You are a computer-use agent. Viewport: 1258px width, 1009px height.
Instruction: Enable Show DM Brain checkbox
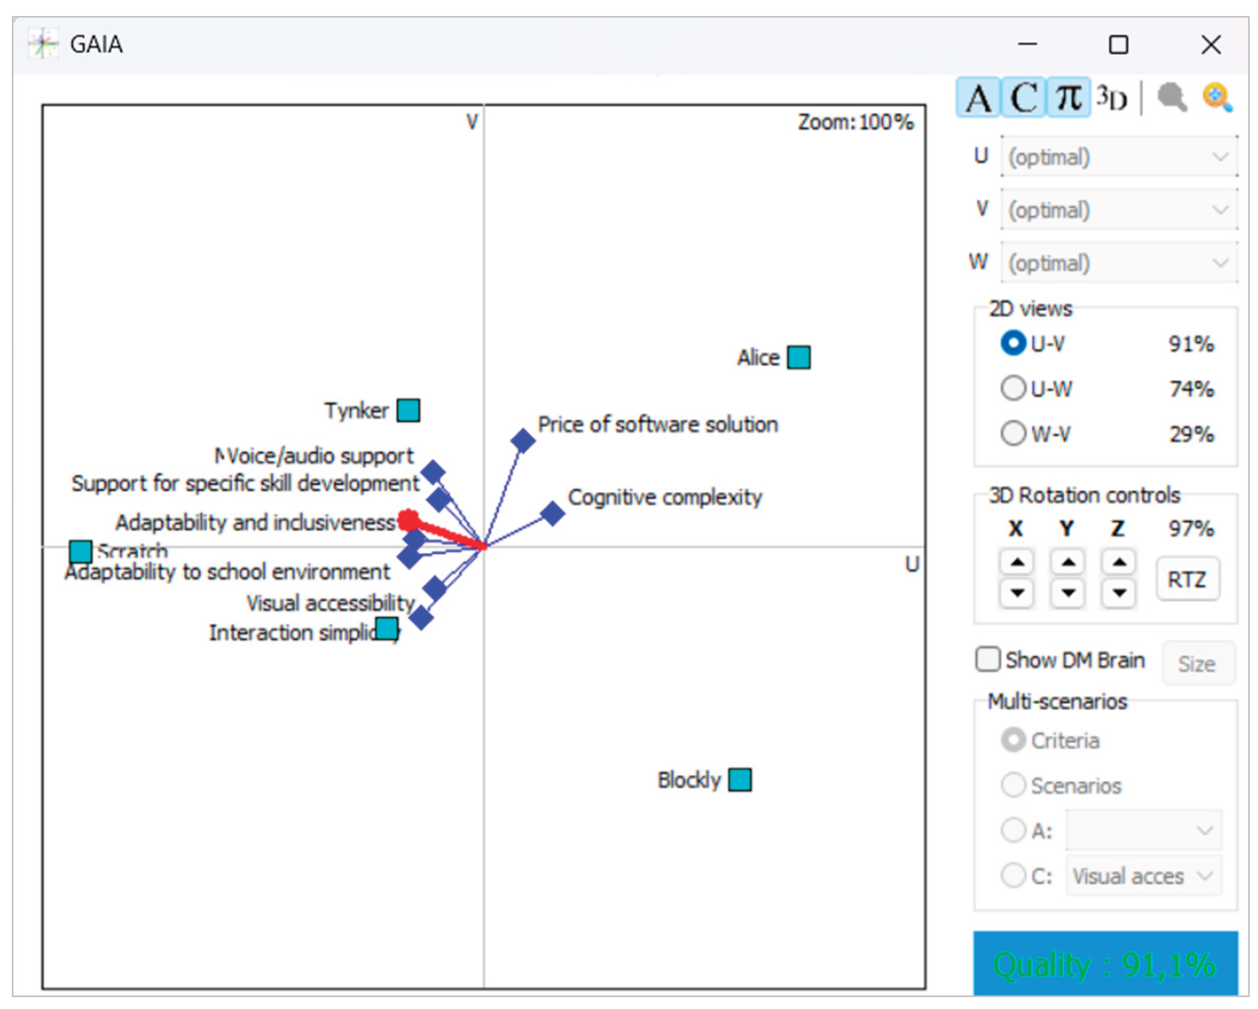coord(988,659)
